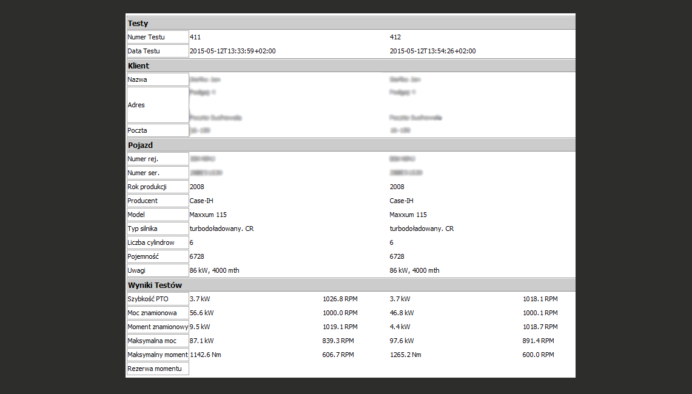Screen dimensions: 692x394
Task: Select the Rezerwa momentu label
Action: (158, 369)
